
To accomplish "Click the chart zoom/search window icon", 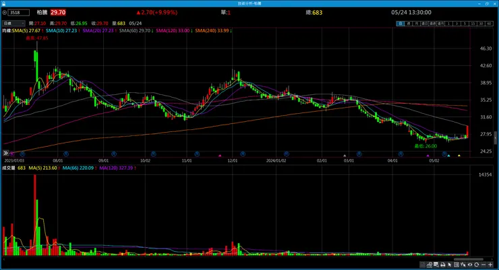I will [436, 265].
